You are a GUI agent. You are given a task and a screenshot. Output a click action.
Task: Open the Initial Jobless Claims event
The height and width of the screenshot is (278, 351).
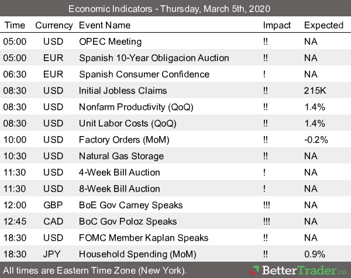point(122,91)
